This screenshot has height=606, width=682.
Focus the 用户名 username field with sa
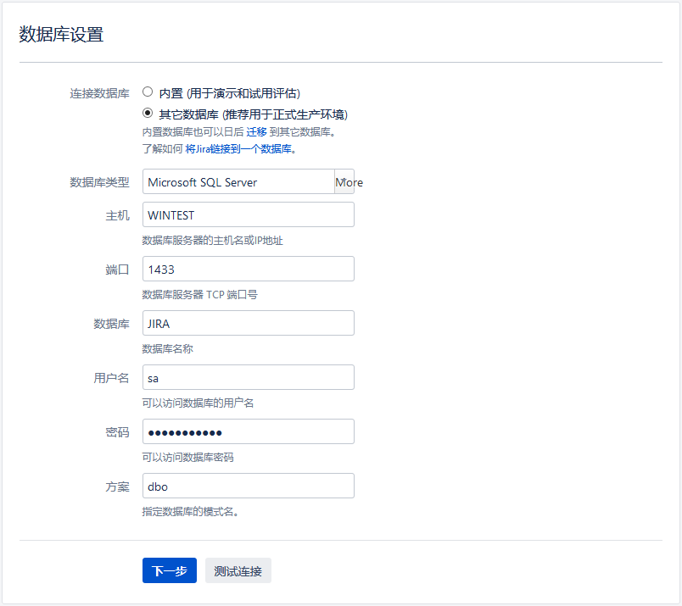pos(249,377)
